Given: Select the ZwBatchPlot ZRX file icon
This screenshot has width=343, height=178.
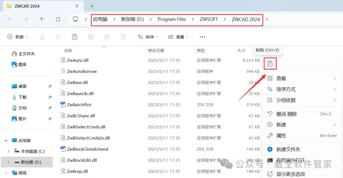Looking at the screenshot, I should click(63, 105).
